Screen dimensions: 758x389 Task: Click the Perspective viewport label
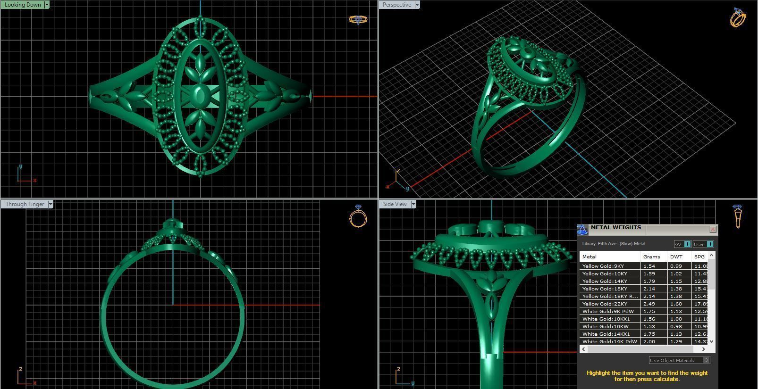pos(396,5)
